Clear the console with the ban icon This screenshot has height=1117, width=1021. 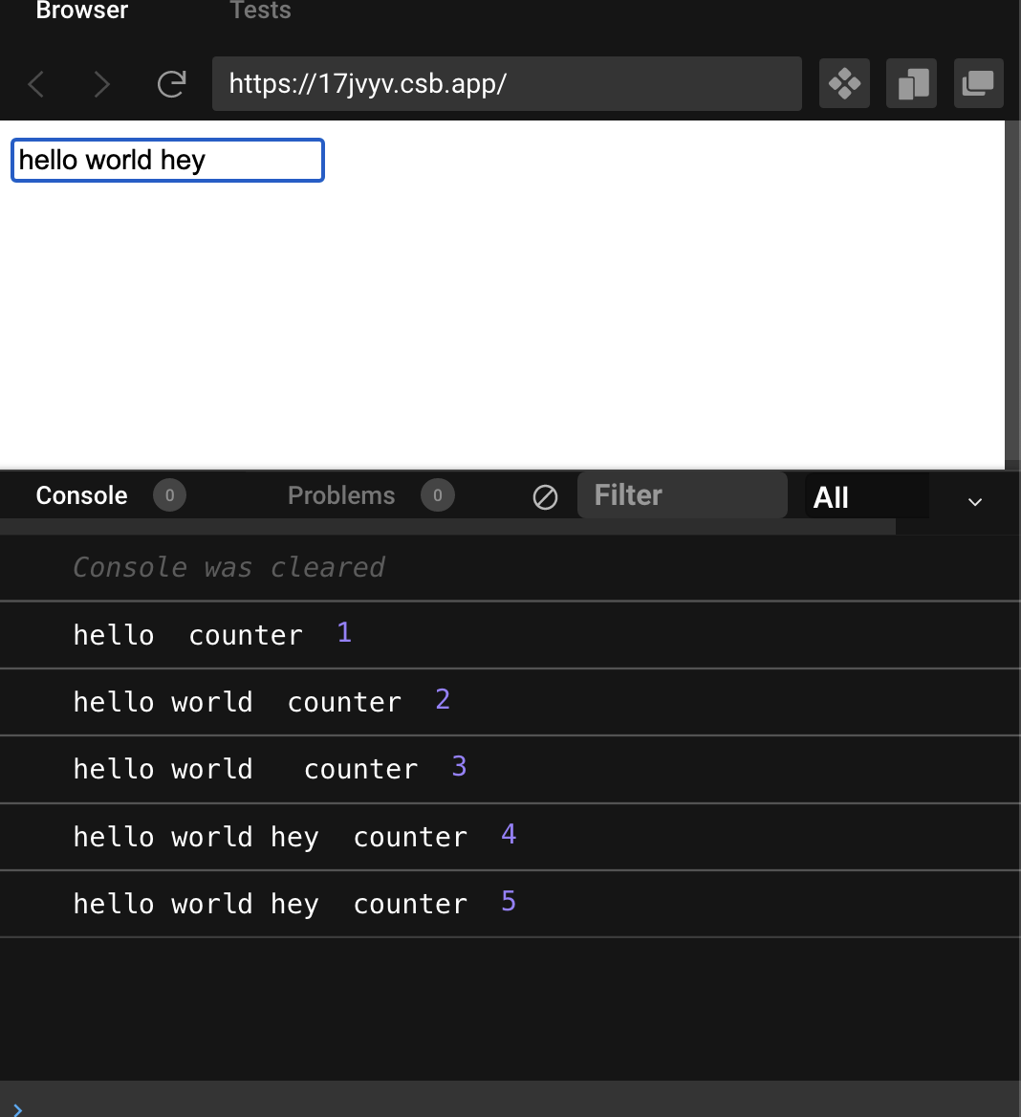click(x=545, y=496)
